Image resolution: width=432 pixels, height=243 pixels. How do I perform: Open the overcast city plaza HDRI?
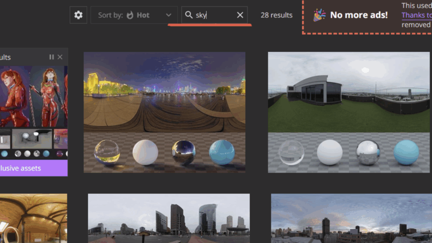168,218
